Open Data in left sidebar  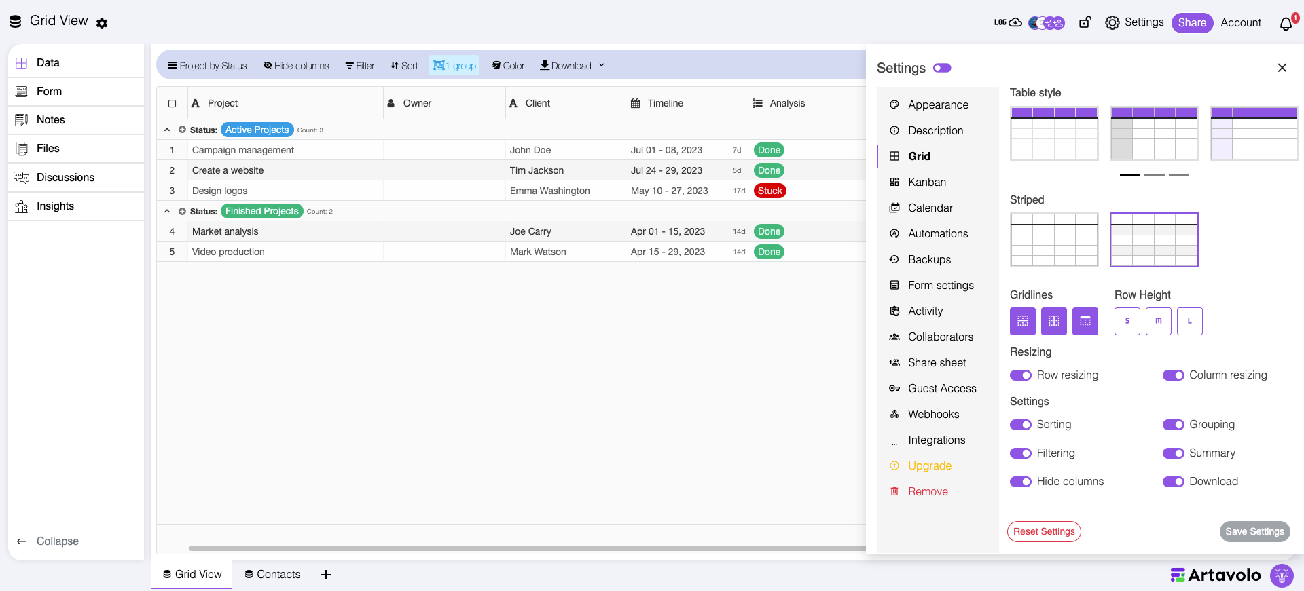click(x=76, y=62)
